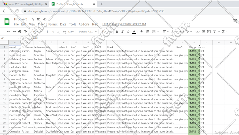Open the Functions sigma menu

(x=224, y=32)
